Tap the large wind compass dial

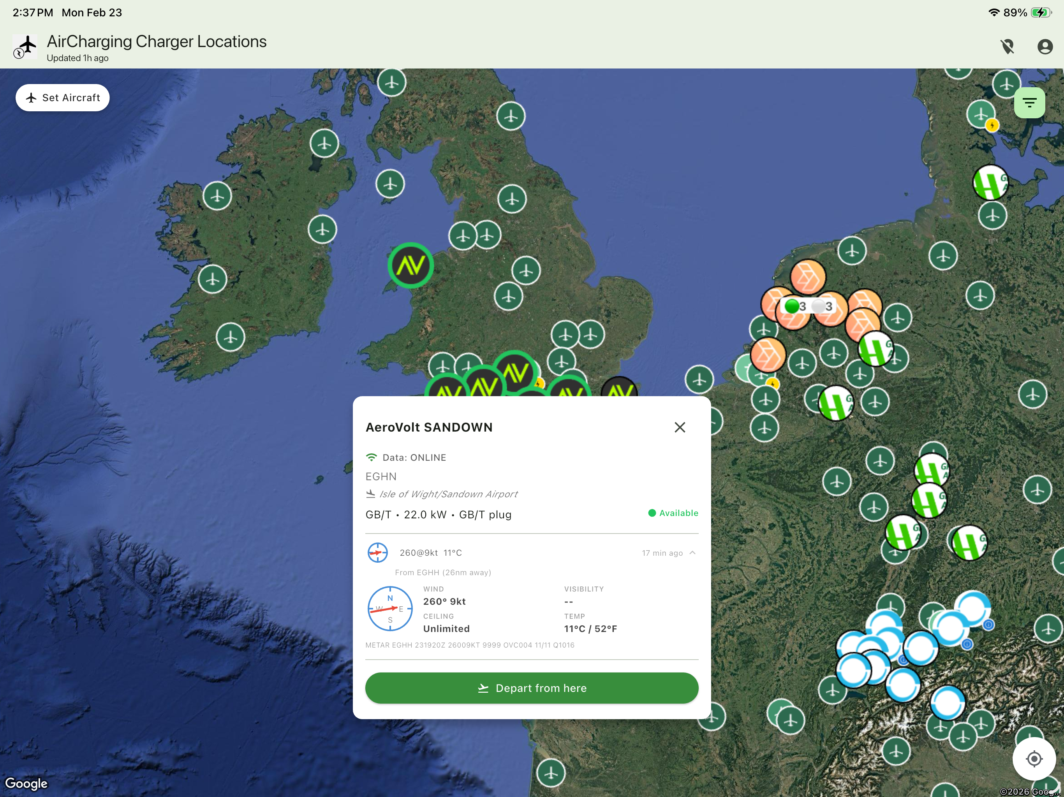tap(390, 609)
